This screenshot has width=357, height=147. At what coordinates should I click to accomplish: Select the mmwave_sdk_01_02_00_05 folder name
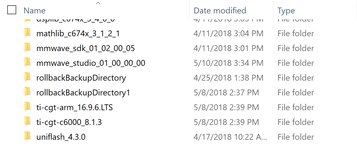tap(85, 48)
